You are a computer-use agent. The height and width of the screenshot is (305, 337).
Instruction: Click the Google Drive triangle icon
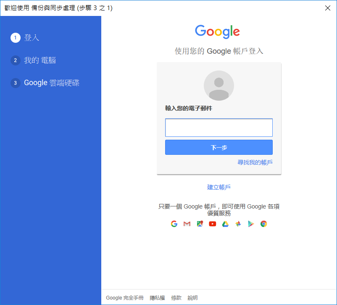coord(225,224)
